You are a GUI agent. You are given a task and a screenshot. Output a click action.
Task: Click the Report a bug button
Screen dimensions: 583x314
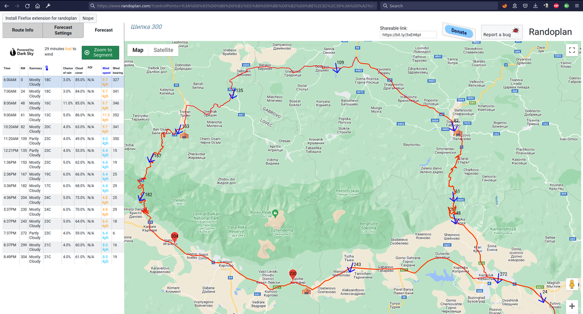coord(501,33)
